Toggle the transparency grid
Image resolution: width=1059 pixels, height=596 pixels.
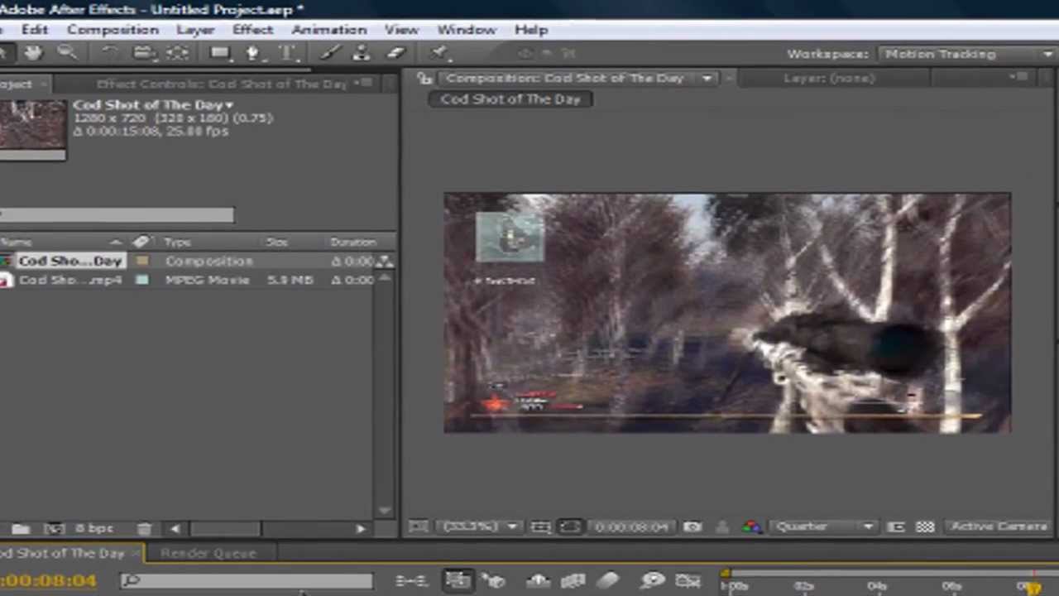[925, 526]
